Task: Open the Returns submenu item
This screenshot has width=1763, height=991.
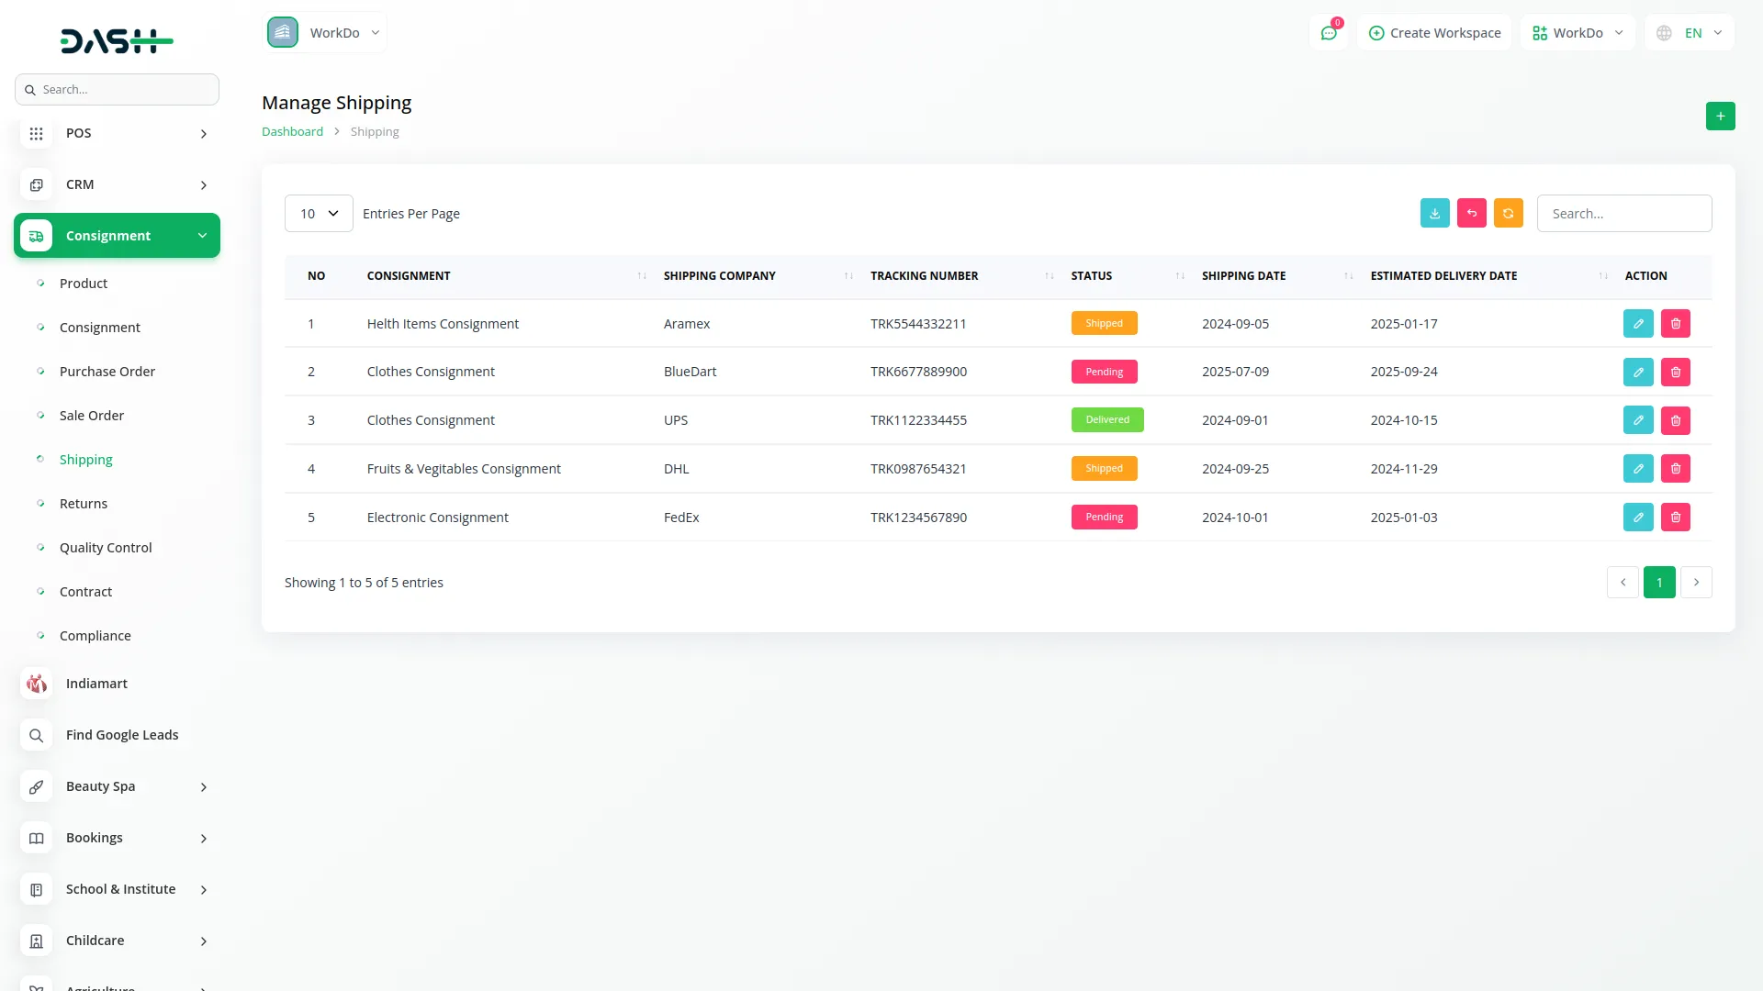Action: pos(84,504)
